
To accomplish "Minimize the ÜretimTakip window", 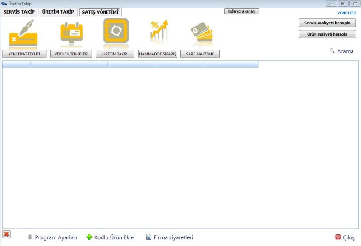I will 331,4.
